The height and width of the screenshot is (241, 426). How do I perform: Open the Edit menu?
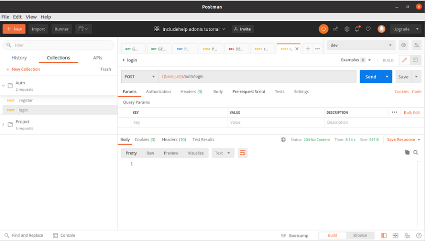point(18,17)
